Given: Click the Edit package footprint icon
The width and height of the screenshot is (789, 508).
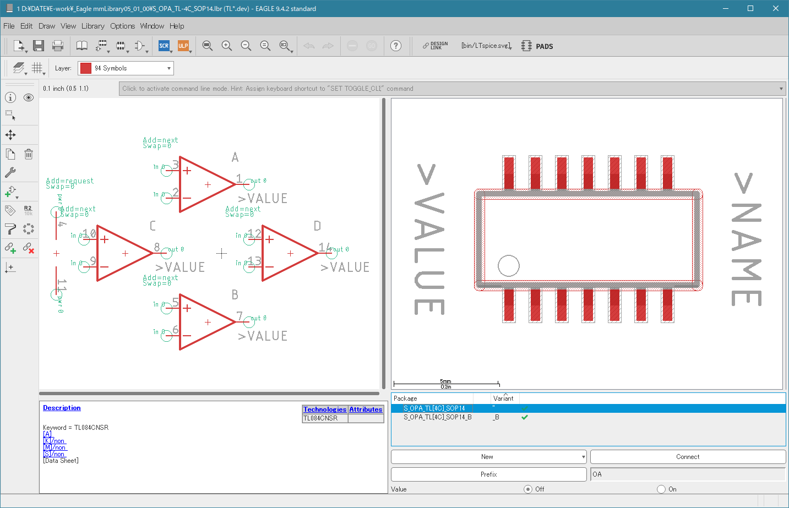Looking at the screenshot, I should click(121, 46).
